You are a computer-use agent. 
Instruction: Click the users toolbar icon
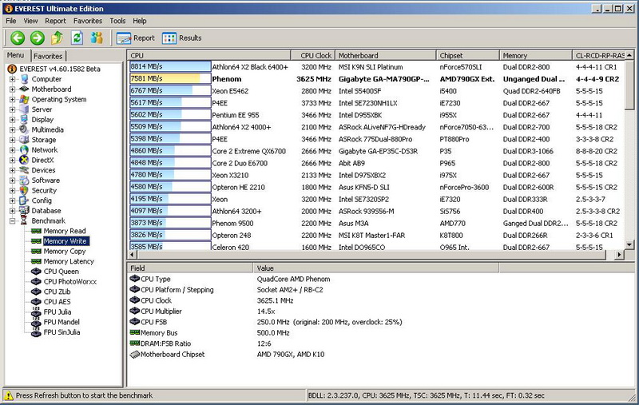point(97,38)
